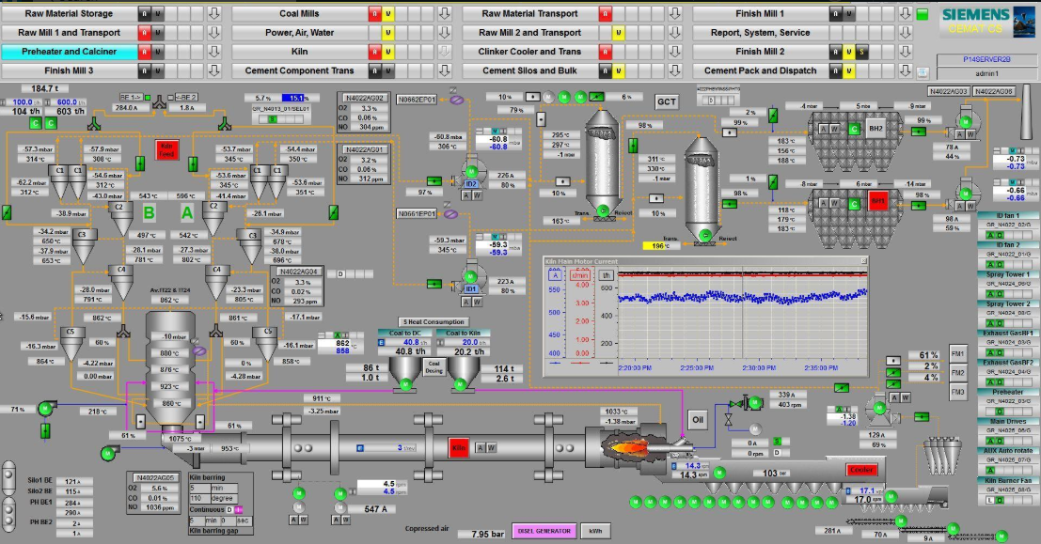Open the red Kiln Feed block
This screenshot has width=1041, height=544.
[x=166, y=150]
